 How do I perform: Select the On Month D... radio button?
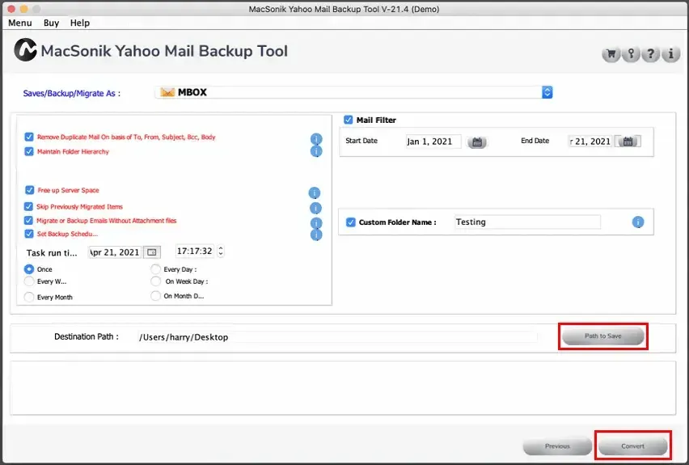coord(155,296)
